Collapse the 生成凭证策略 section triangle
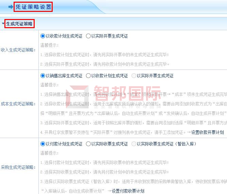The height and width of the screenshot is (194, 227). (x=3, y=23)
